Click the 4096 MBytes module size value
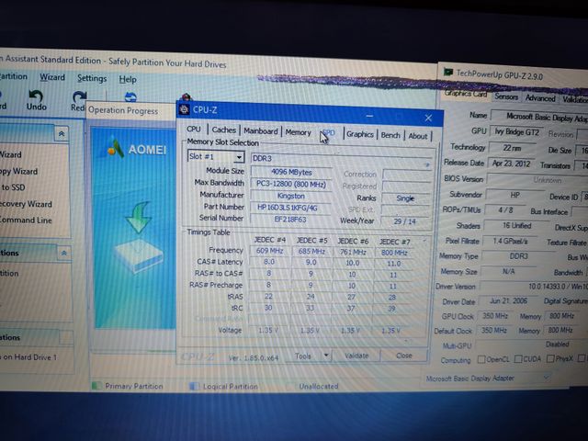Screen dimensions: 588x441 pos(291,172)
